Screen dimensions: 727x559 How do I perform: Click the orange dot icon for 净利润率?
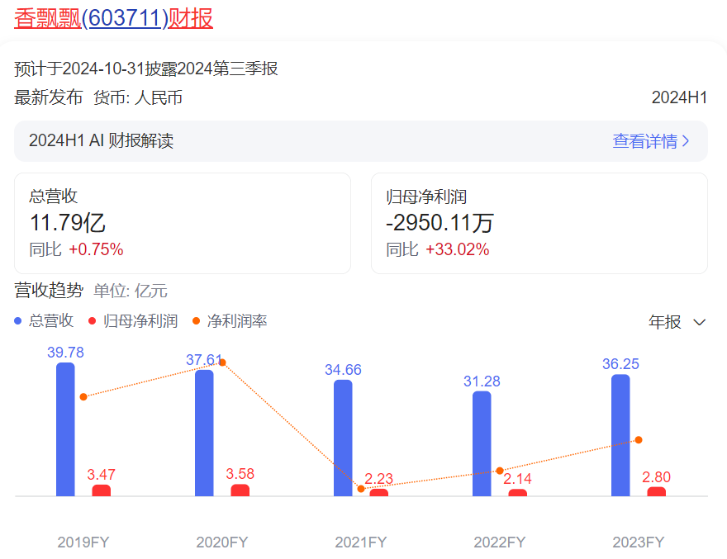tap(196, 321)
